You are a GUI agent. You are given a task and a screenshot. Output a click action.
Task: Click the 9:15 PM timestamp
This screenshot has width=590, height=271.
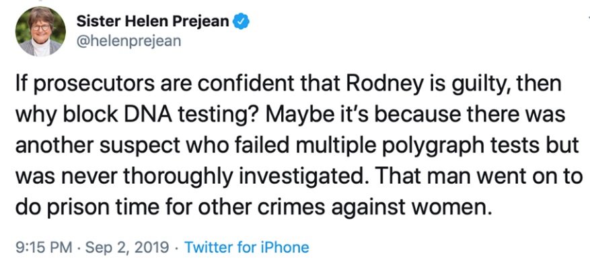pos(42,248)
